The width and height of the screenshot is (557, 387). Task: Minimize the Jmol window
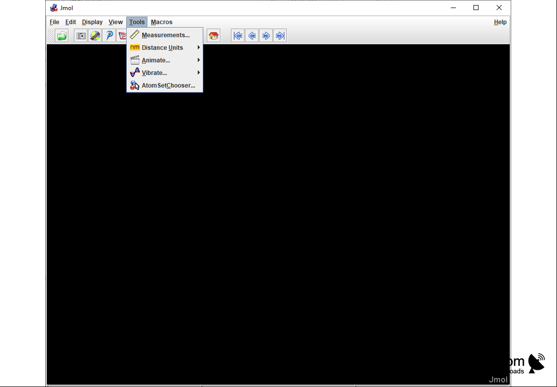[453, 8]
